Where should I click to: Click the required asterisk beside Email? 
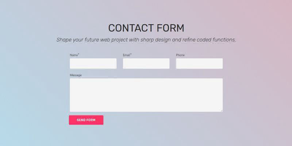pos(131,54)
